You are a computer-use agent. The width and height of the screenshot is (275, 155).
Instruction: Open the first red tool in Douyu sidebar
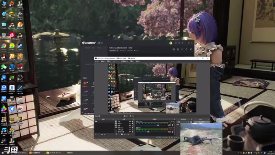tap(85, 83)
